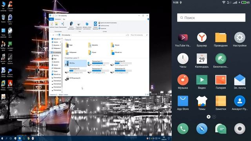
Task: Select Этот компьютер in navigation pane
Action: [x=56, y=52]
